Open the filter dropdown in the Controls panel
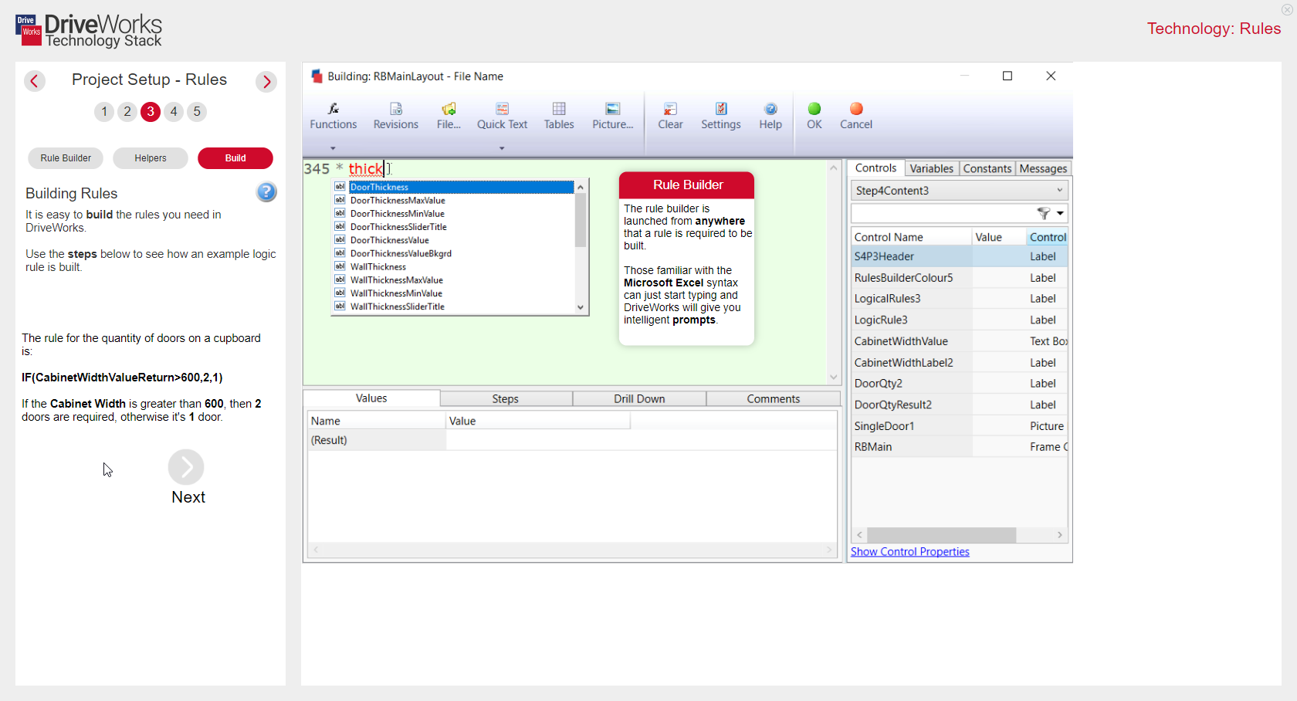Viewport: 1297px width, 701px height. (x=1051, y=213)
